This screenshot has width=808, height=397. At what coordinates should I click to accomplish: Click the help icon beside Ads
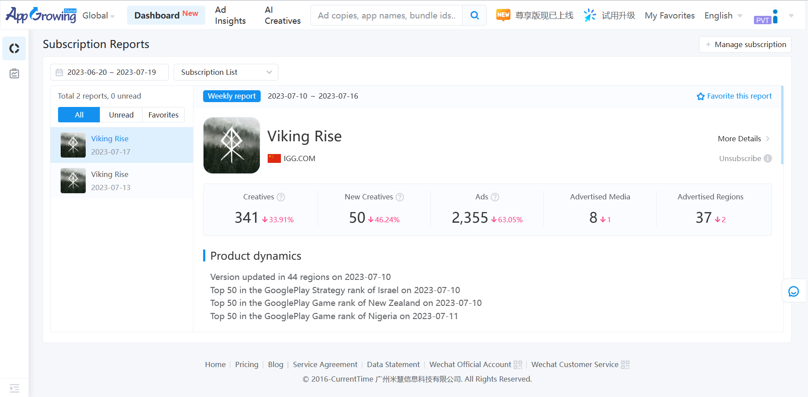pyautogui.click(x=495, y=197)
